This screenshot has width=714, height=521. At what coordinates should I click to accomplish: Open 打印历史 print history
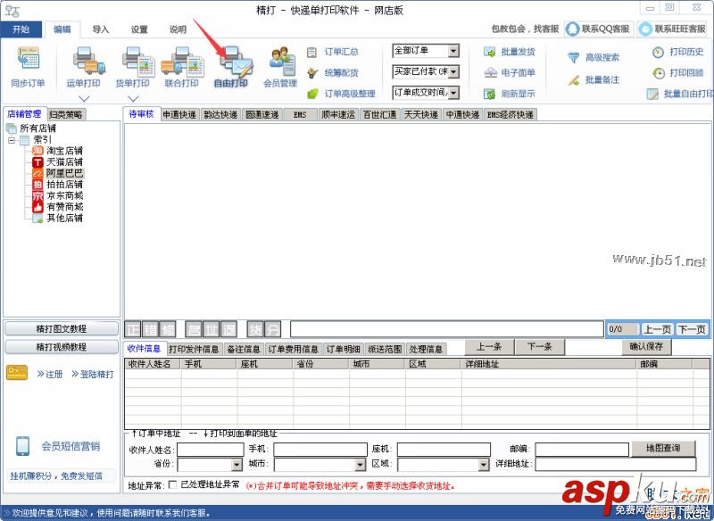[678, 52]
